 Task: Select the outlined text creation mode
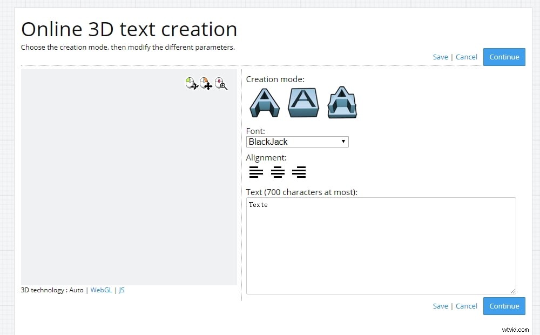point(342,102)
